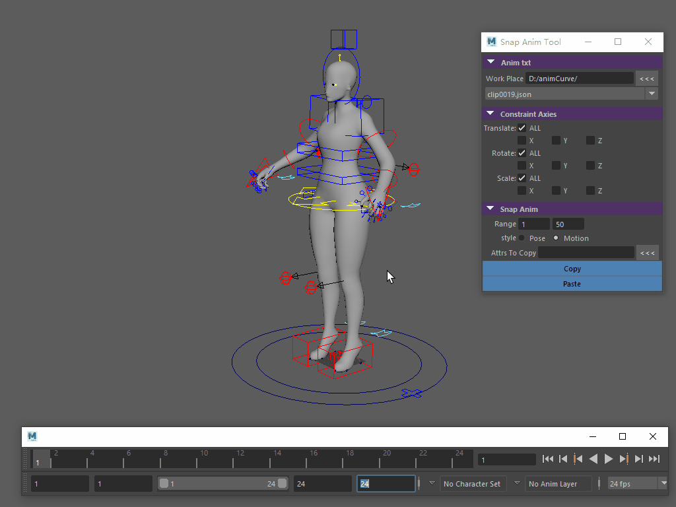Go to end of playback range
The image size is (676, 507).
(x=654, y=459)
